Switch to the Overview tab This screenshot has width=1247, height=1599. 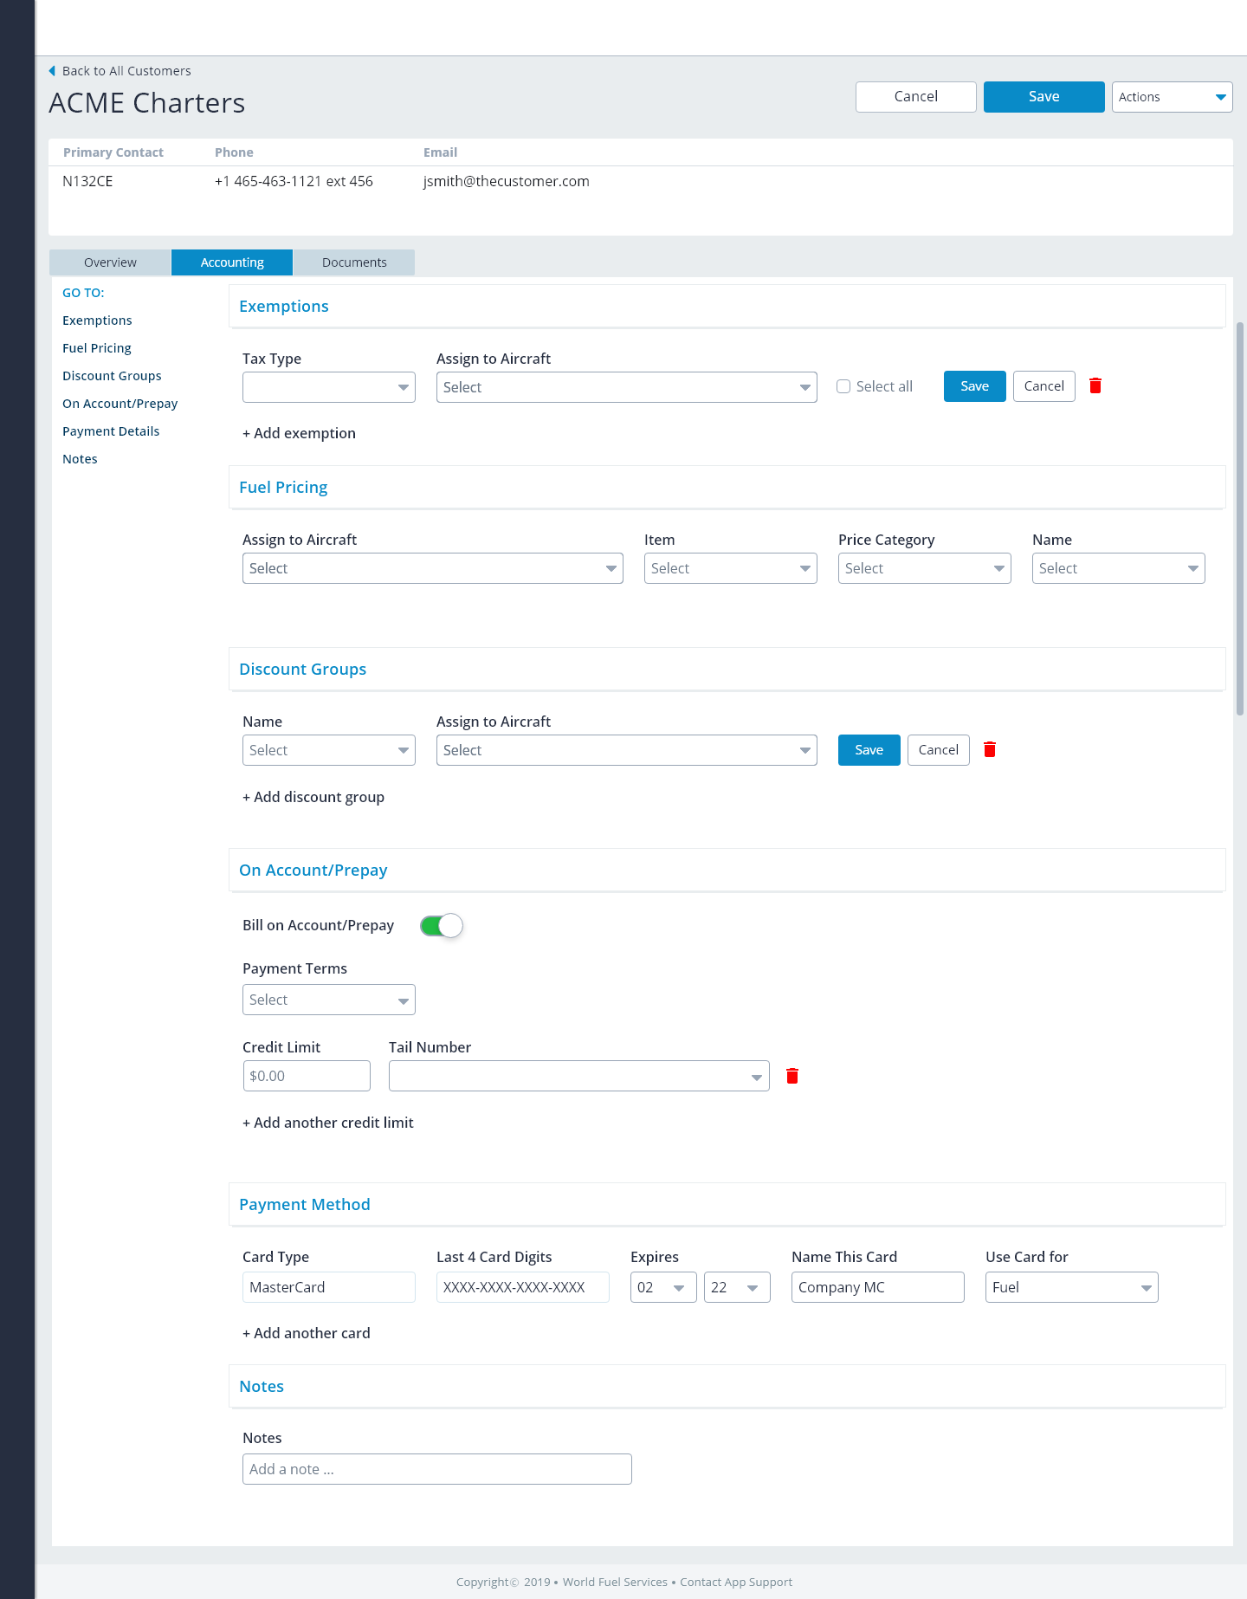[110, 262]
